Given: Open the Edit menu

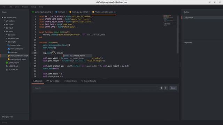Looking at the screenshot, I should point(10,7).
